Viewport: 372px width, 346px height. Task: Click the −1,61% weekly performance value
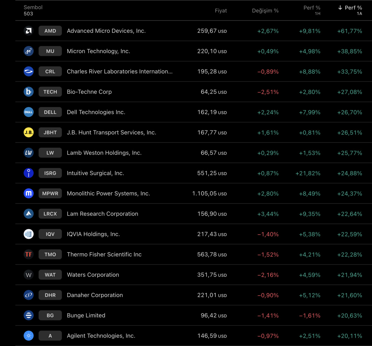(310, 315)
